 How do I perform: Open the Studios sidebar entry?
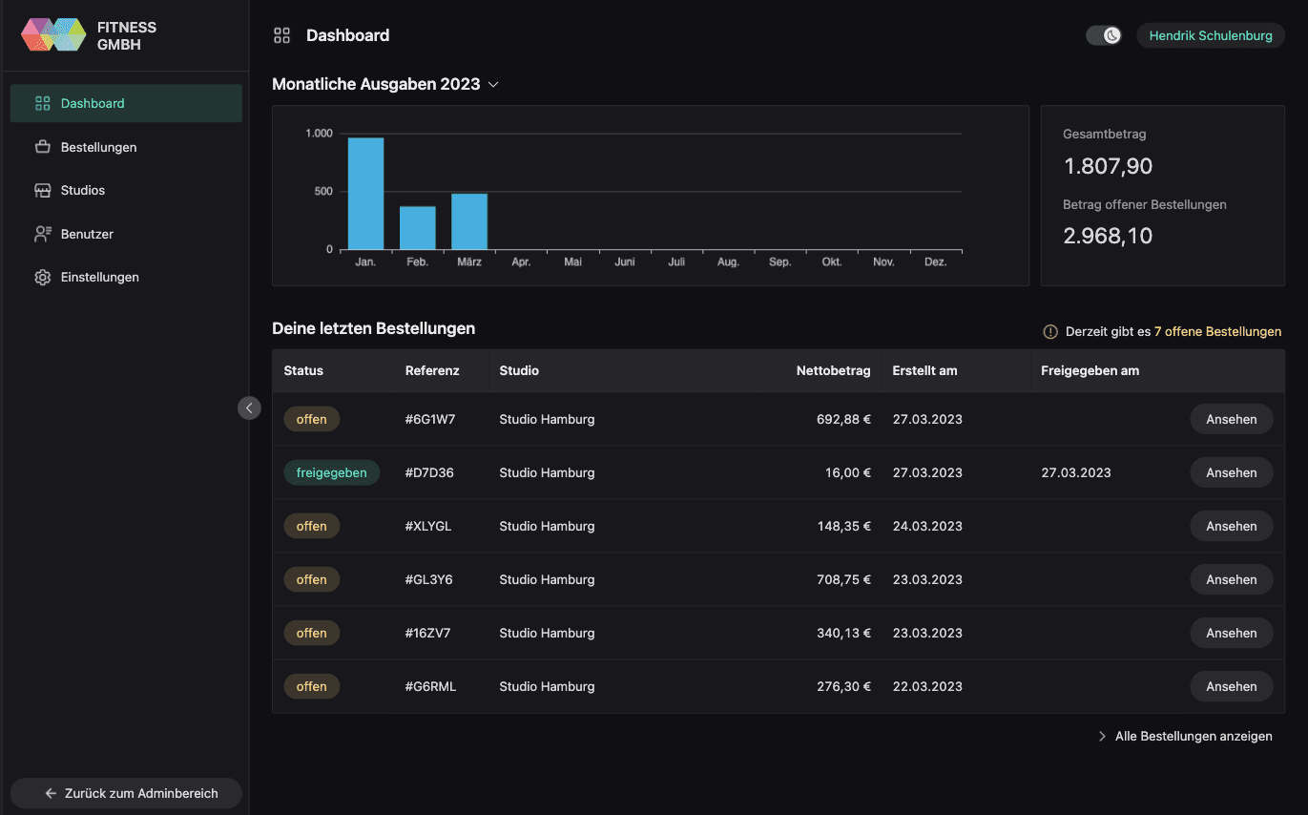click(126, 190)
